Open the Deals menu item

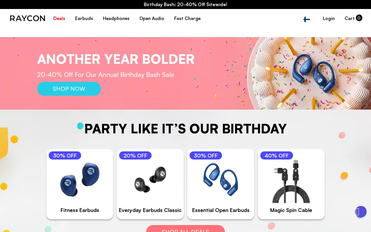coord(59,19)
